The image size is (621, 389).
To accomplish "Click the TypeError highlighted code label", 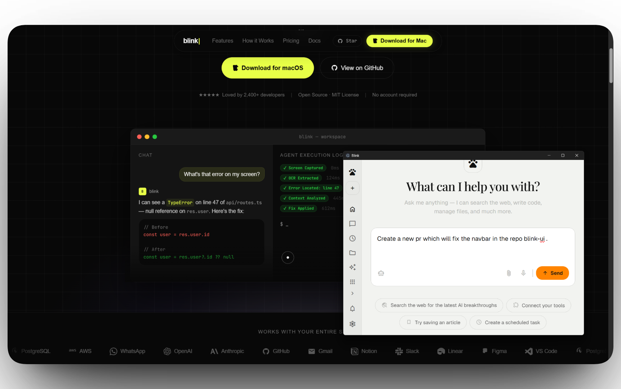I will click(x=180, y=202).
